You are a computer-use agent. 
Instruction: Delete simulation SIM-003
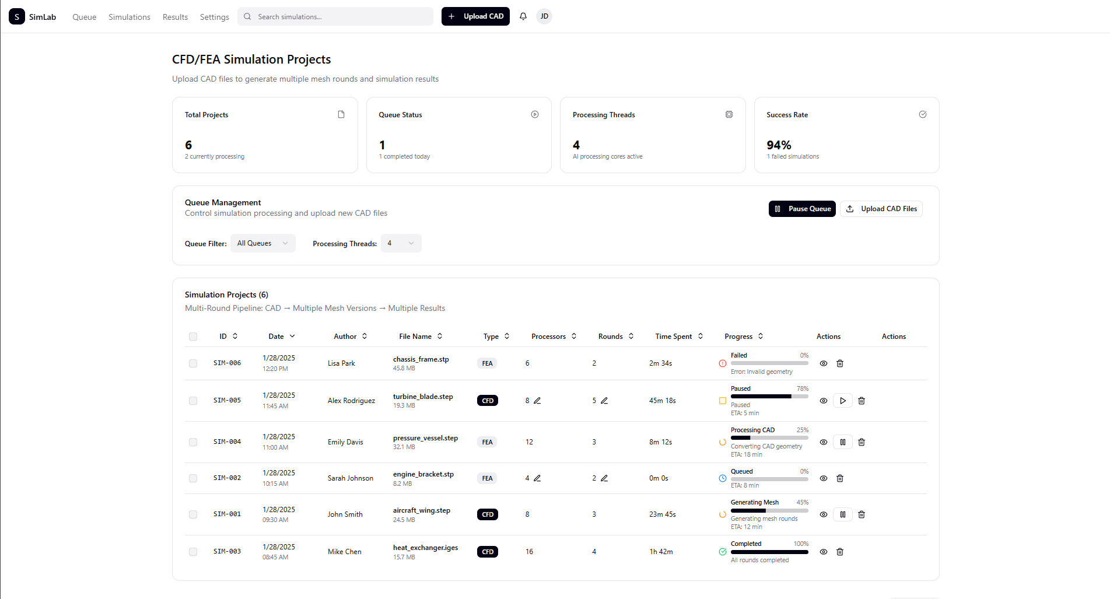coord(840,552)
